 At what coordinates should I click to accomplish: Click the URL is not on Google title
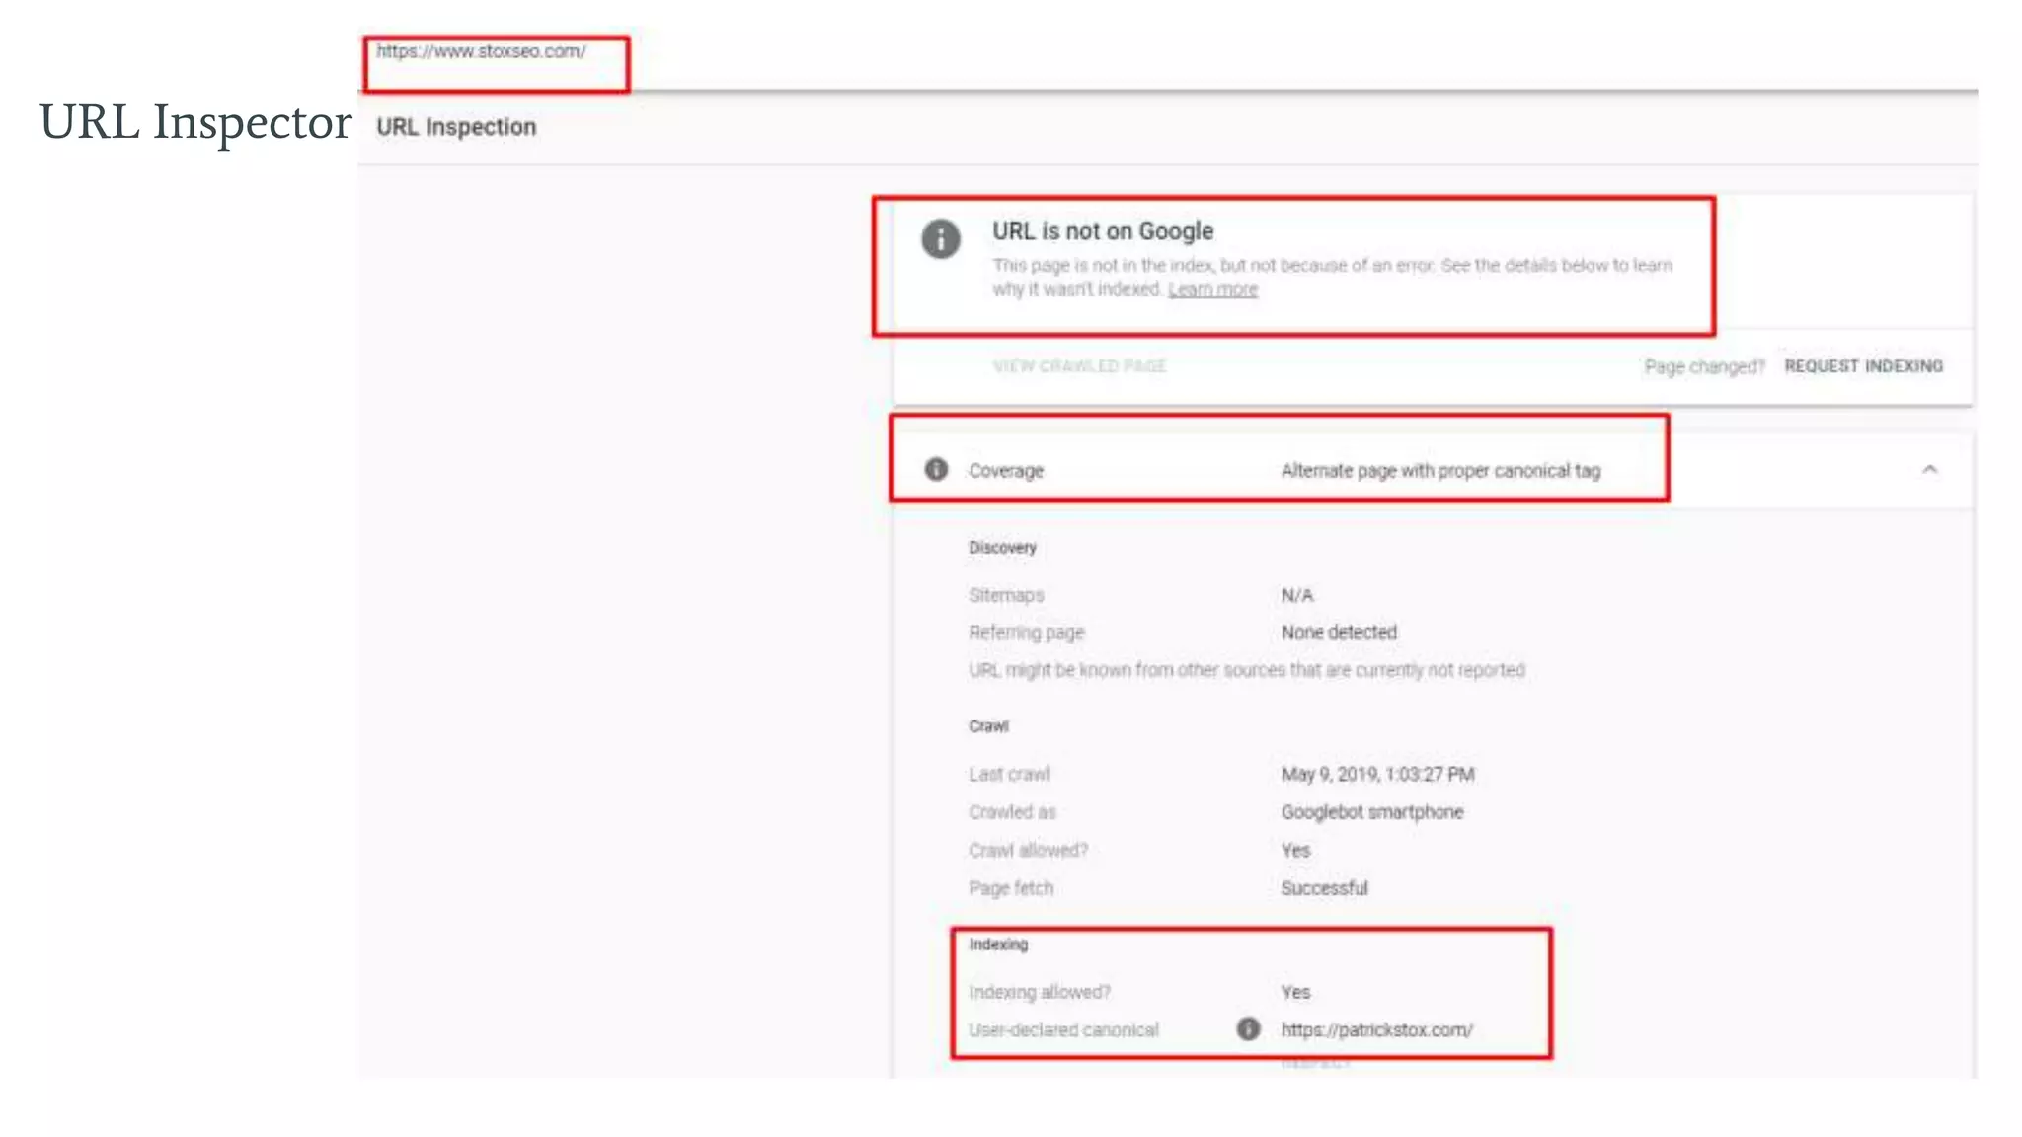pyautogui.click(x=1103, y=231)
